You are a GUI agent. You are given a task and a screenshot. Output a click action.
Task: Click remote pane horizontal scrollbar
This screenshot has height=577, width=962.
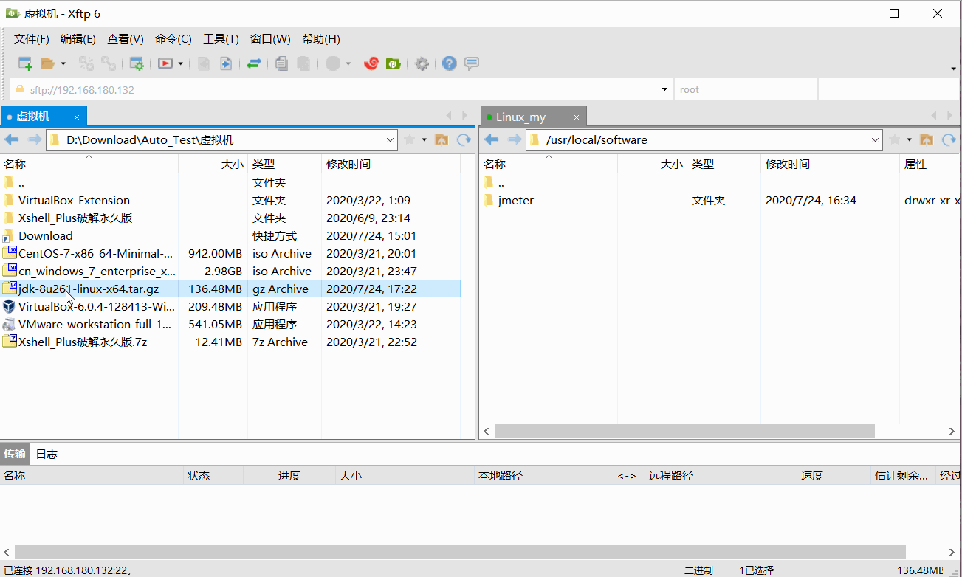[x=684, y=431]
